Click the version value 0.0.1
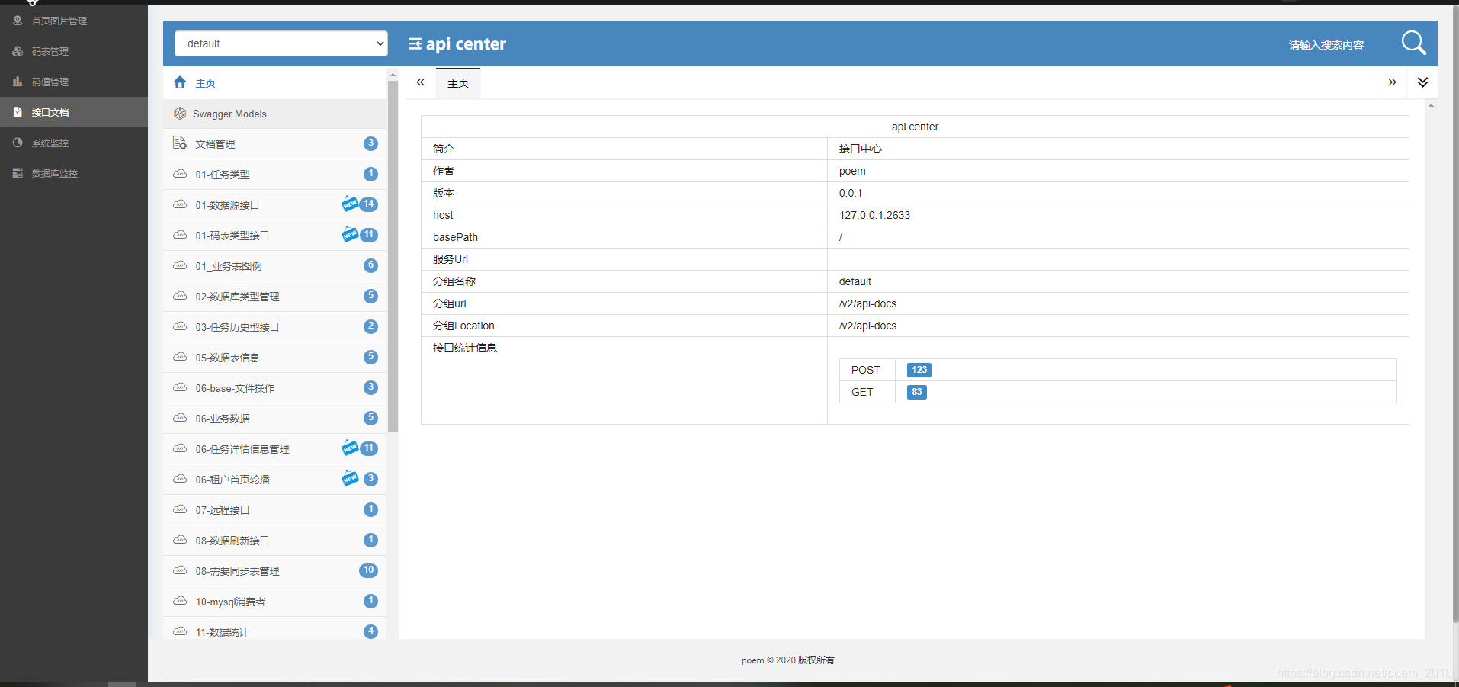 point(851,193)
